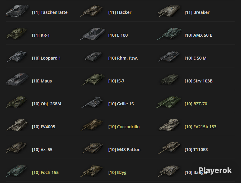Click the Taschenratte tank icon

click(17, 11)
